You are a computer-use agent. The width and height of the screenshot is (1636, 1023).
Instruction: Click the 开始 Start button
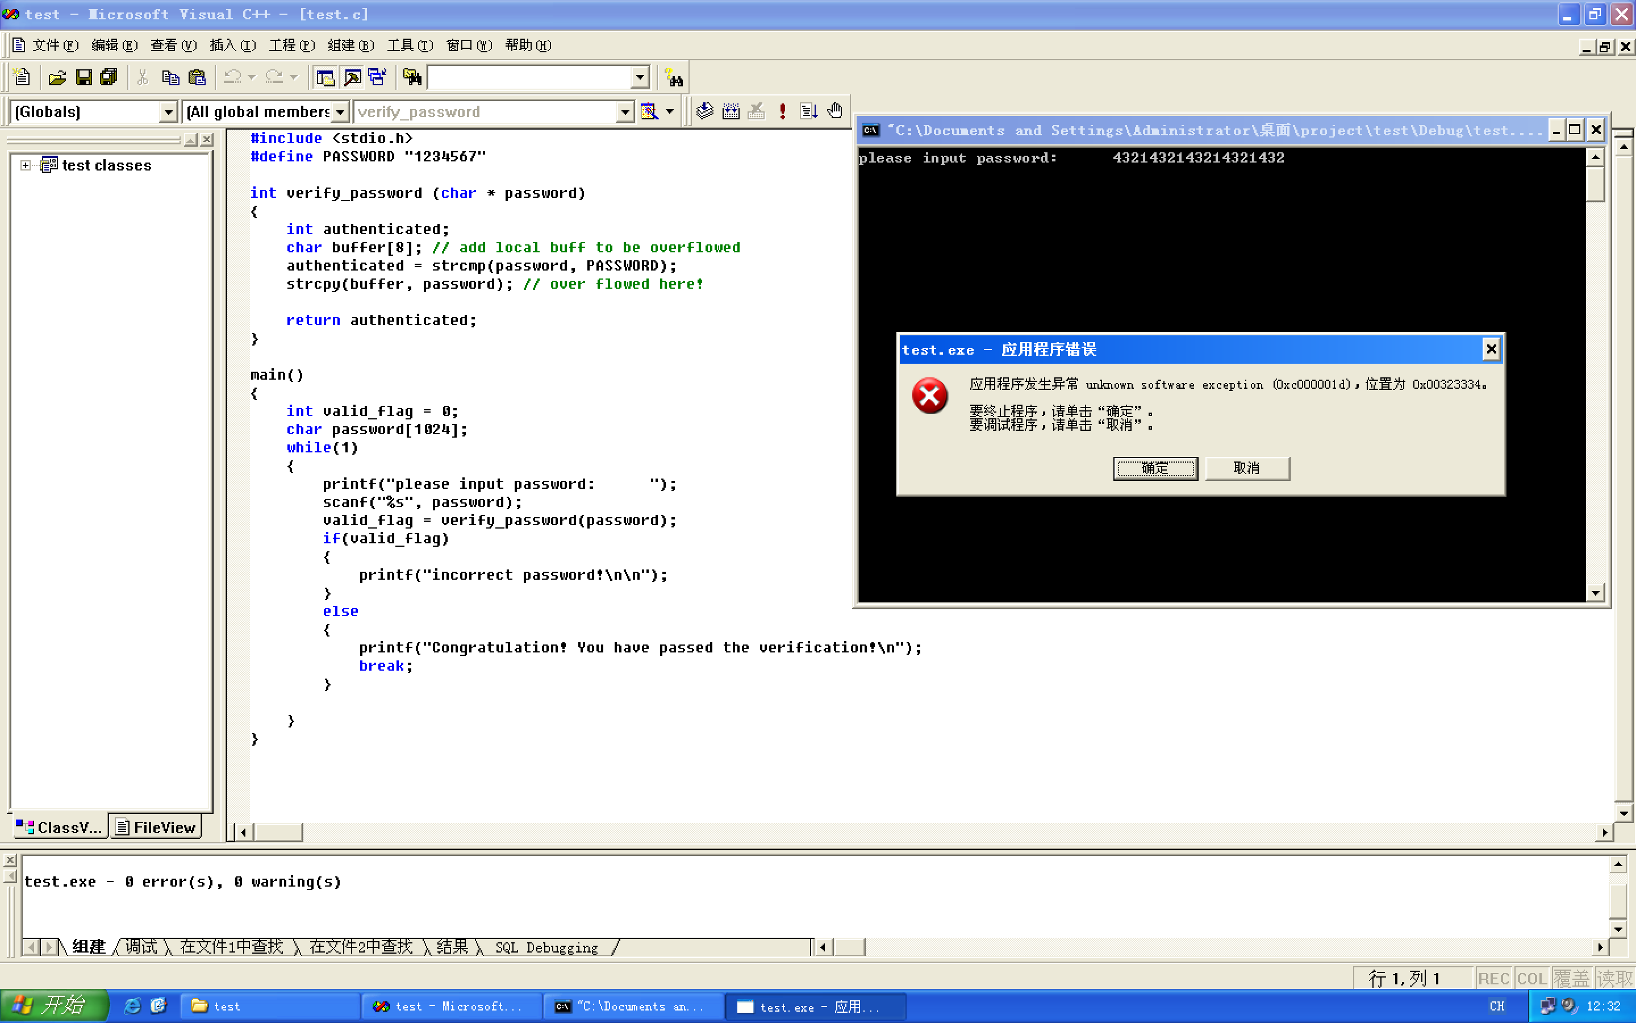point(54,1005)
